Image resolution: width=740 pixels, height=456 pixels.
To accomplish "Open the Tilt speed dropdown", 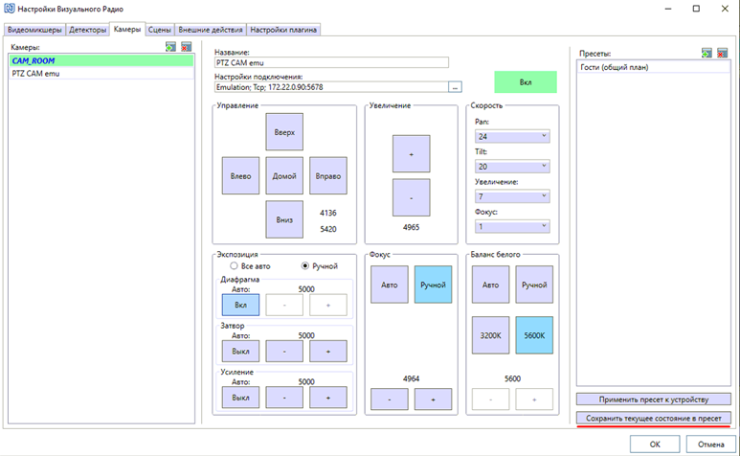I will coord(512,166).
